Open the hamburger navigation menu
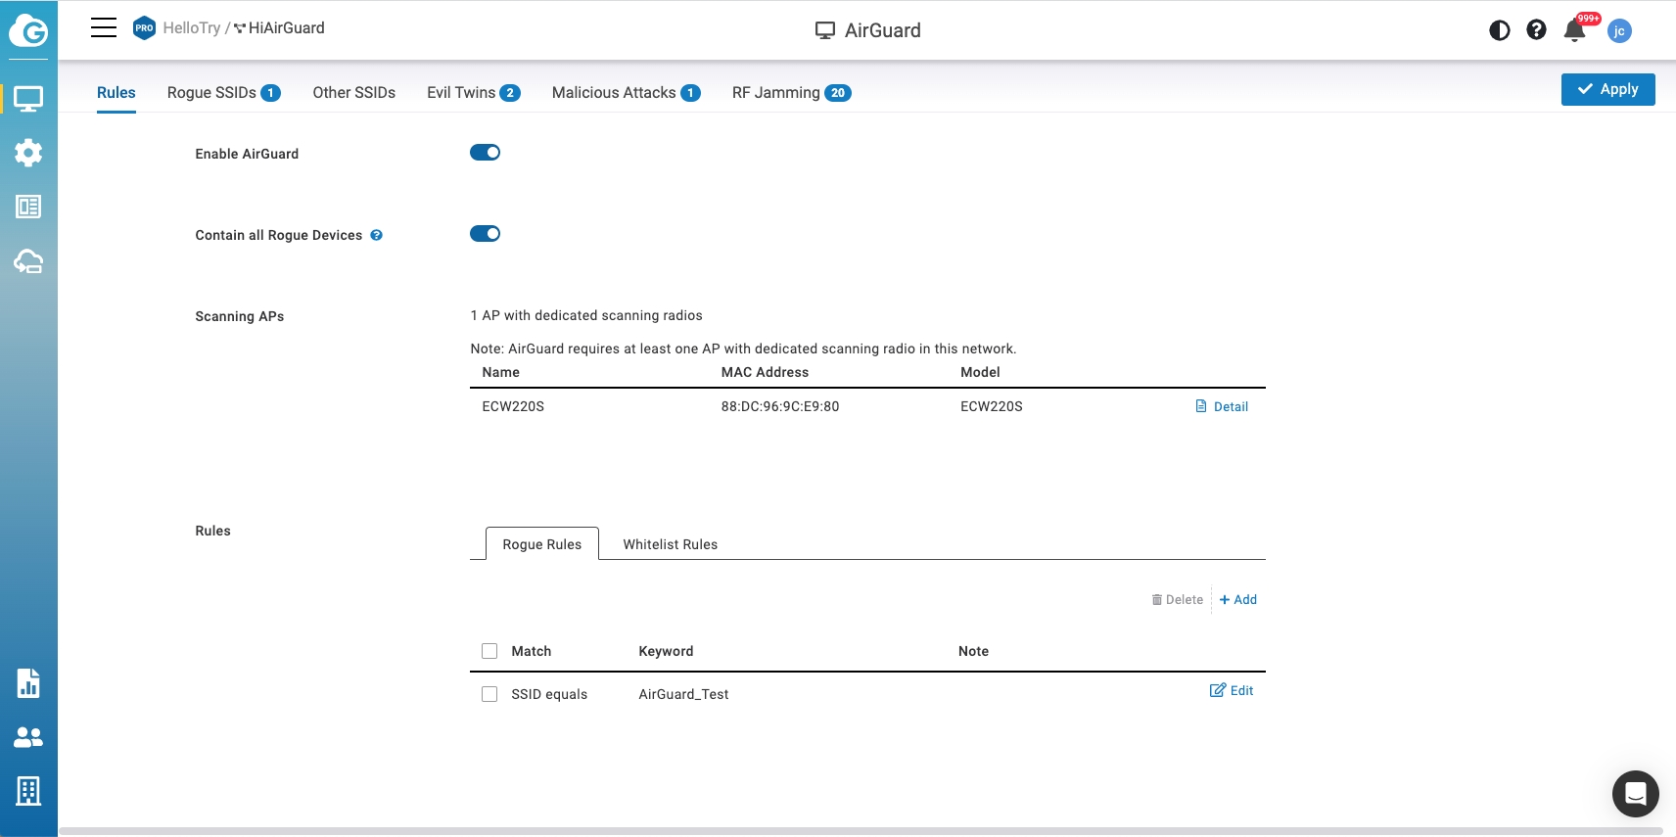Screen dimensions: 1676x837 [104, 28]
